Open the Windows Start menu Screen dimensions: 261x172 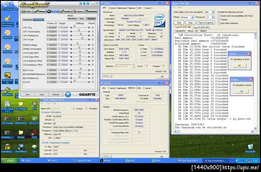coord(10,161)
